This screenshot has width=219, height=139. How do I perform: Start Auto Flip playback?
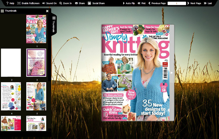129,3
